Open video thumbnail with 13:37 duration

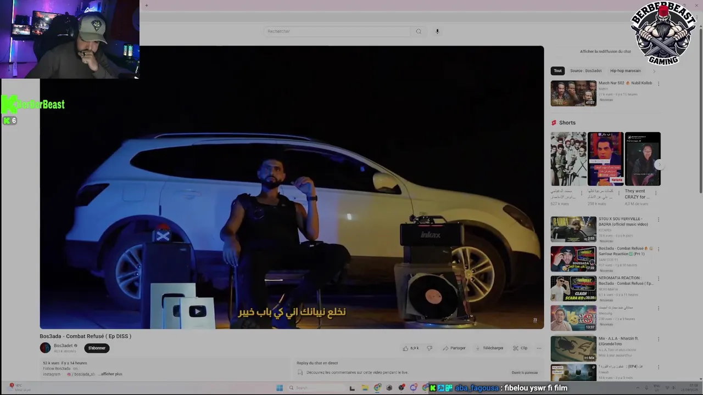573,318
